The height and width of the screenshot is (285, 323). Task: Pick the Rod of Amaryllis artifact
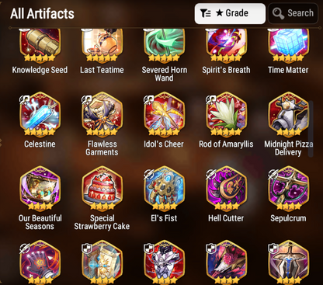tap(226, 114)
